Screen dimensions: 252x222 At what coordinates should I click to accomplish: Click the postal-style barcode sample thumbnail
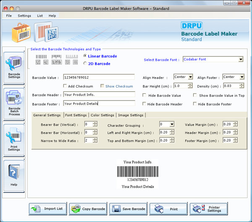point(72,57)
